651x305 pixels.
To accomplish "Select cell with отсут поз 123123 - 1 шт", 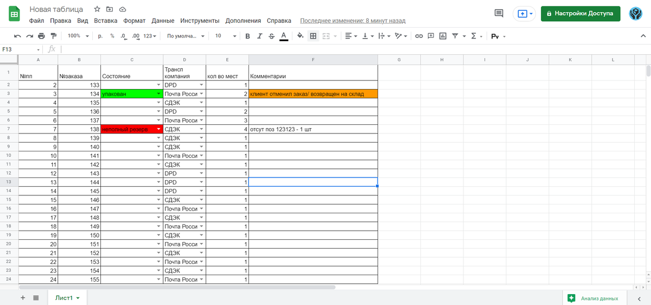I will pos(313,129).
